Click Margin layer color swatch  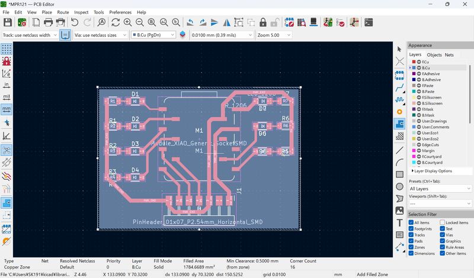pyautogui.click(x=414, y=151)
